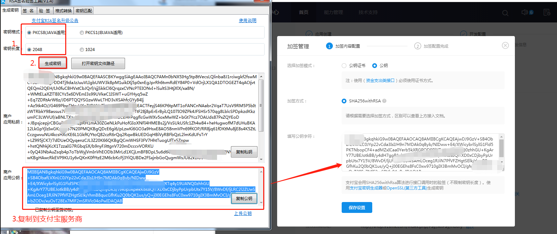The image size is (557, 234).
Task: Open the 签名 tab
Action: [28, 11]
